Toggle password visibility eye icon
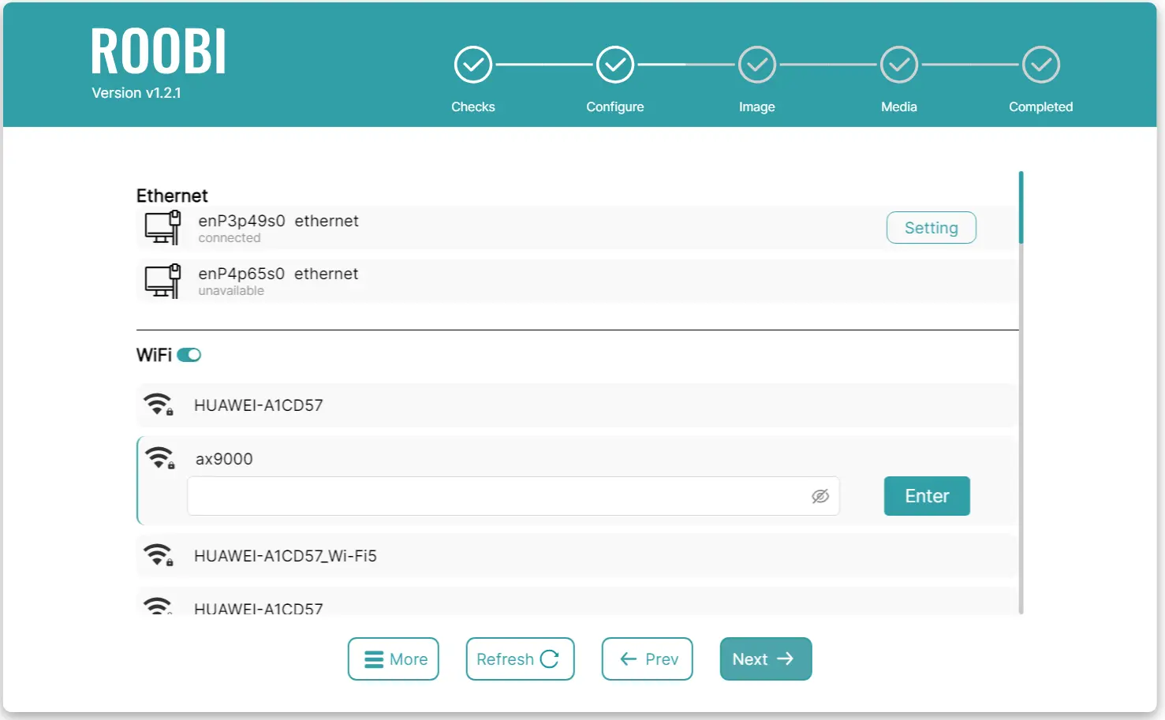Viewport: 1165px width, 720px height. (x=820, y=496)
